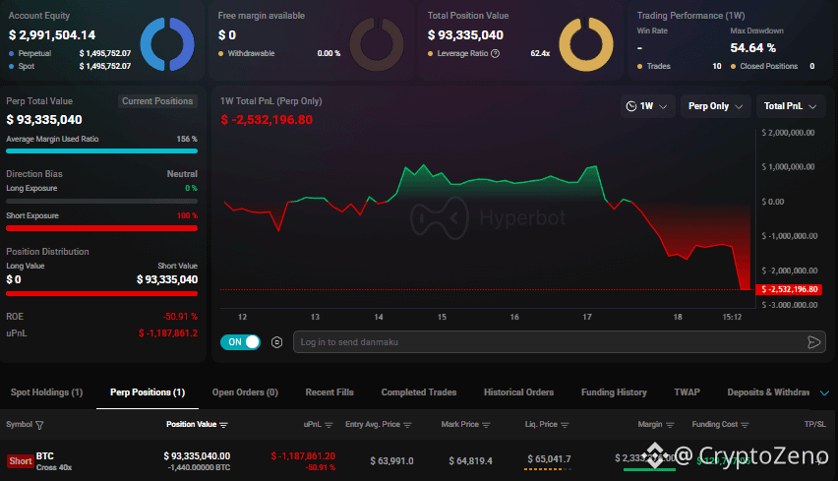Screen dimensions: 838x481
Task: Click the Symbol column filter icon
Action: coord(39,425)
